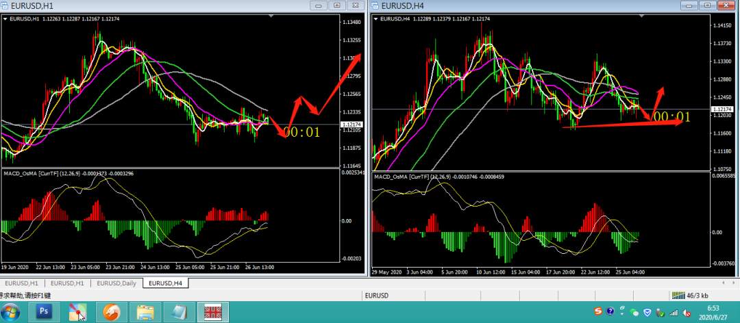
Task: Click the network signal tray icon
Action: 674,312
